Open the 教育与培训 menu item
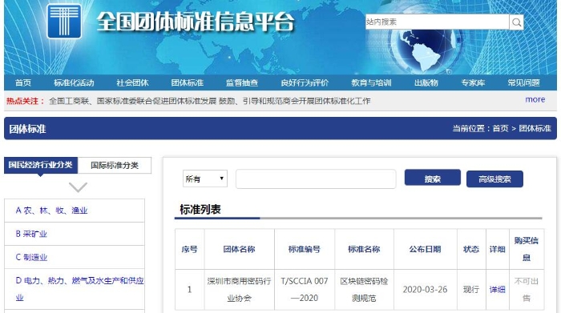Screen dimensions: 561x313 pos(371,83)
